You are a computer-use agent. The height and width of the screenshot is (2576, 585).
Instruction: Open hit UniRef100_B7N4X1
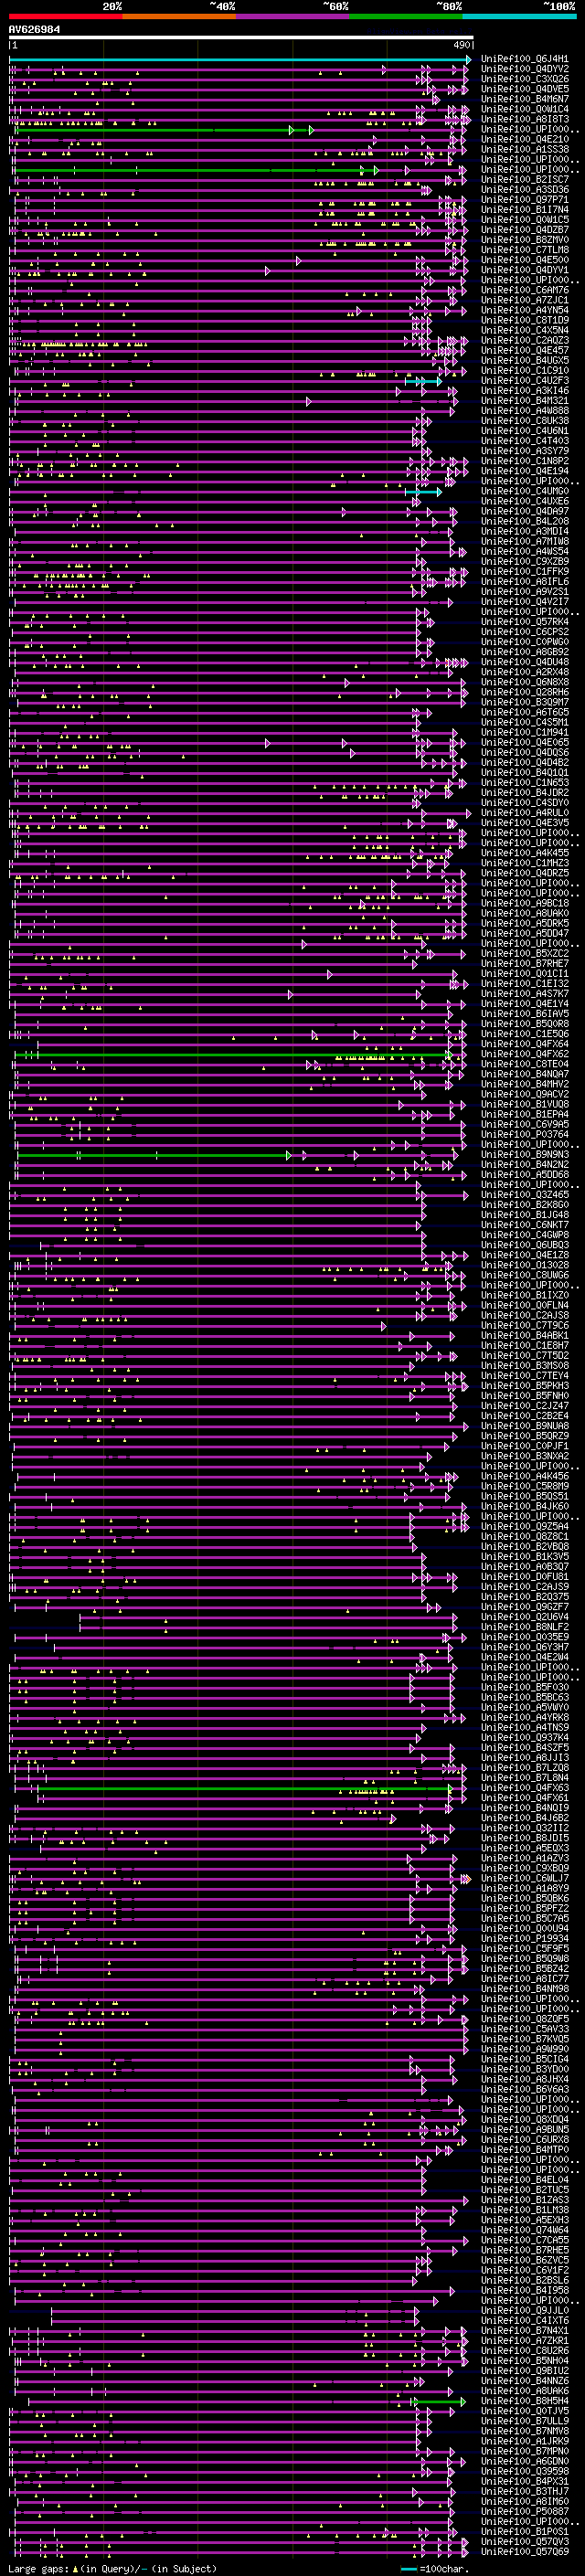tap(524, 2330)
